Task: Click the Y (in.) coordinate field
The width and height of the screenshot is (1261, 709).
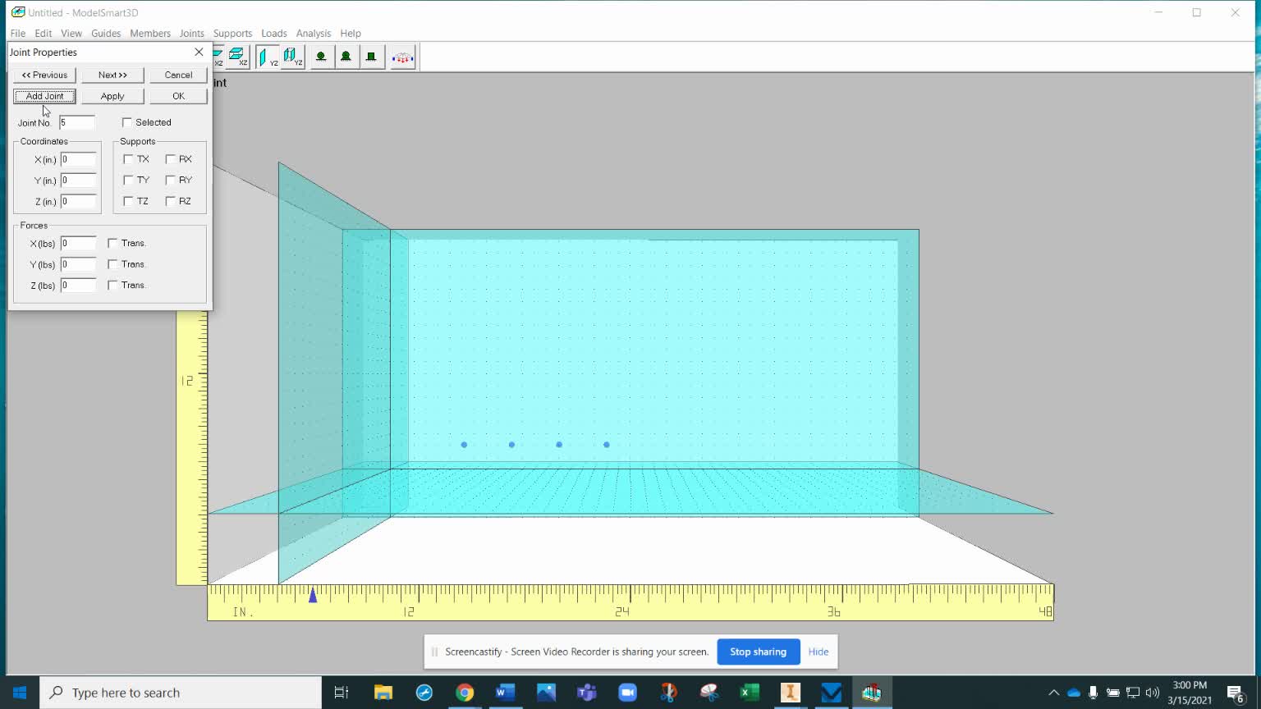Action: pyautogui.click(x=78, y=180)
